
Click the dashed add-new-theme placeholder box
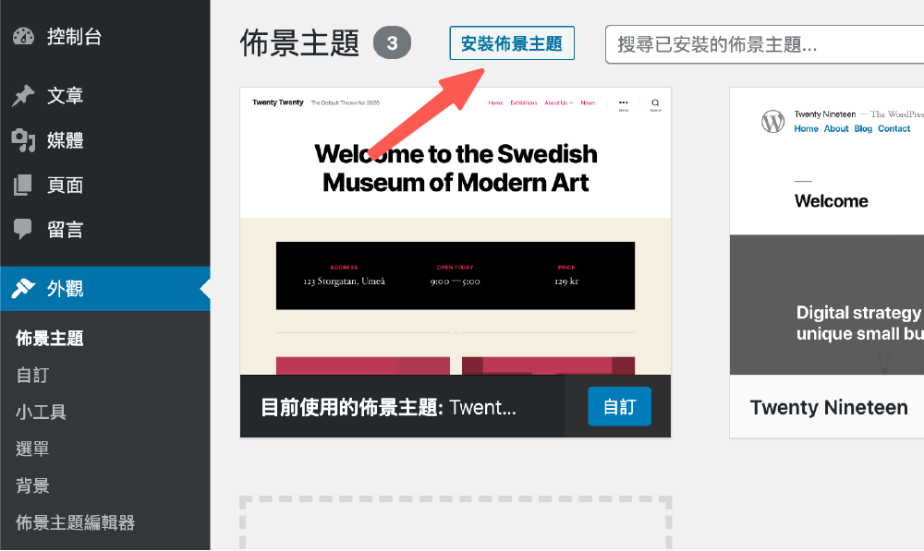point(456,523)
